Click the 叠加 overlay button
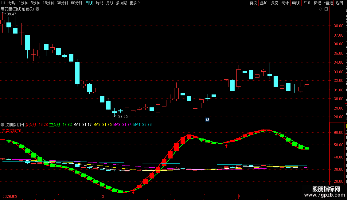The image size is (347, 200). coord(264,3)
